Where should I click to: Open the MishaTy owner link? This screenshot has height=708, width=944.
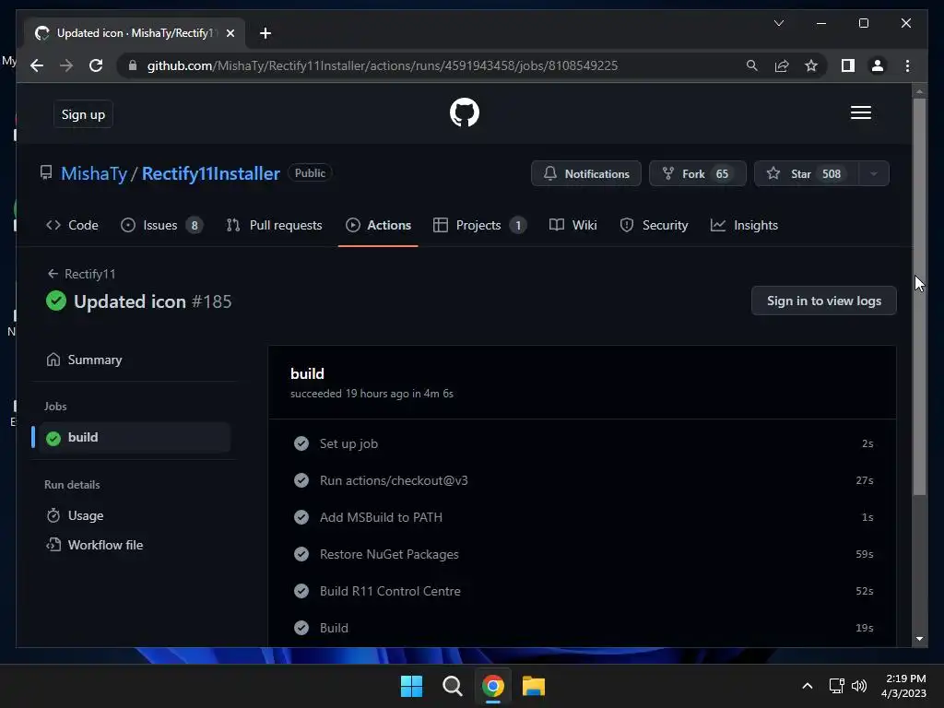click(x=94, y=173)
